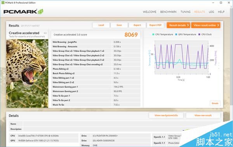This screenshot has width=233, height=147.
Task: Click the Export PDF button
Action: 155,25
